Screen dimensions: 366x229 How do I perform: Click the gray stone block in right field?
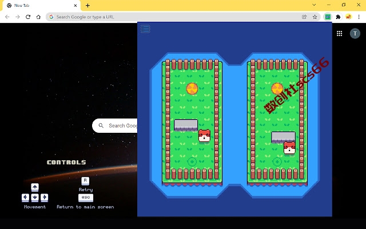[x=284, y=137]
